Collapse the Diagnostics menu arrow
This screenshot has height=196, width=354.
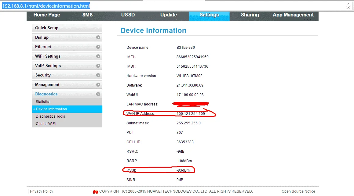point(98,94)
